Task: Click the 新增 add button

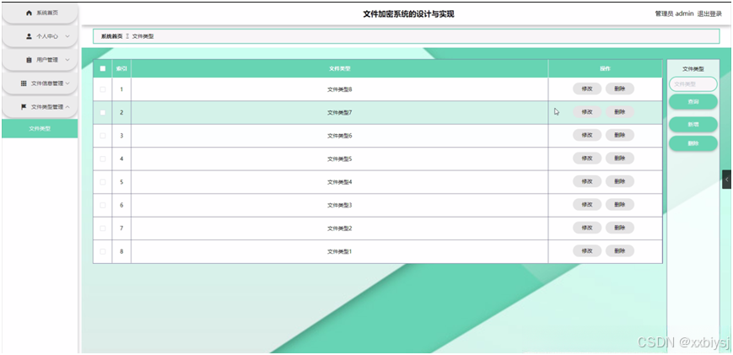Action: tap(693, 124)
